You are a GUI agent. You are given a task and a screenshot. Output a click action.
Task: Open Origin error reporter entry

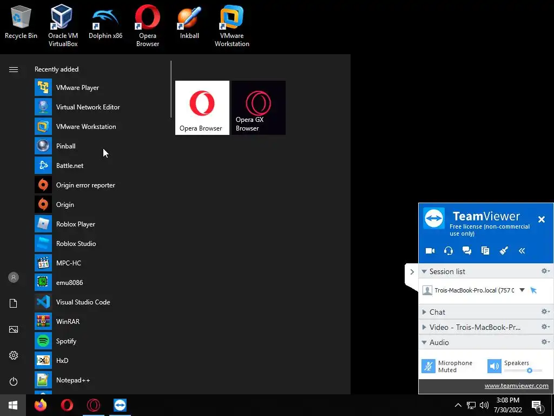(101, 185)
